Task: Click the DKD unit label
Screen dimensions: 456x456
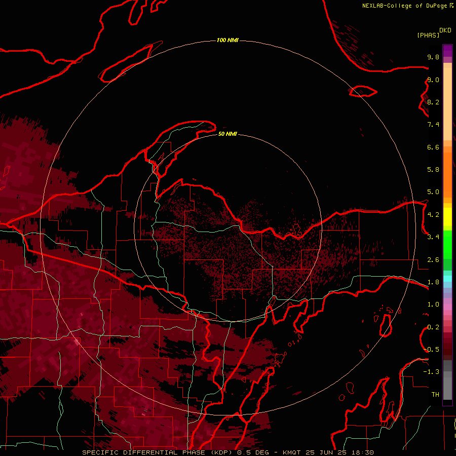Action: [x=445, y=30]
